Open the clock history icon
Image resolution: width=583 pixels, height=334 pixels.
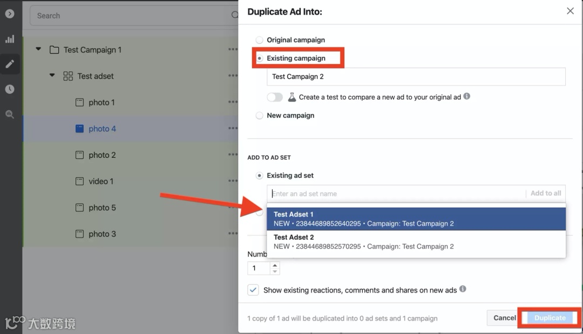coord(10,89)
